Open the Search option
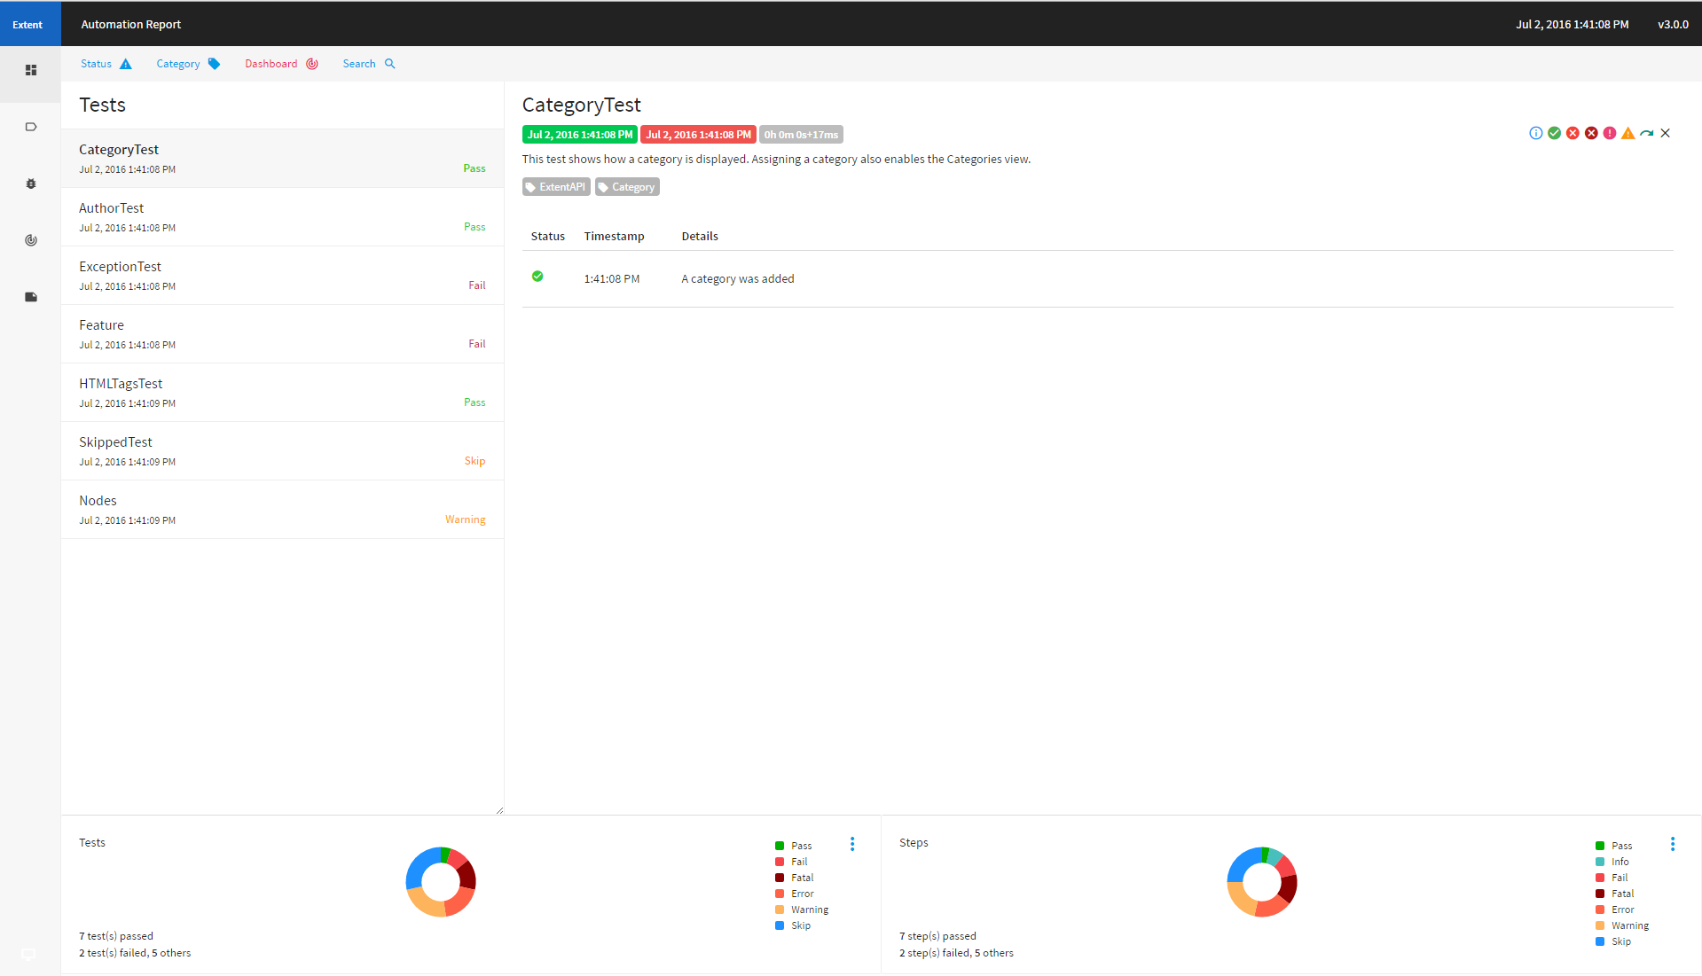 (368, 64)
